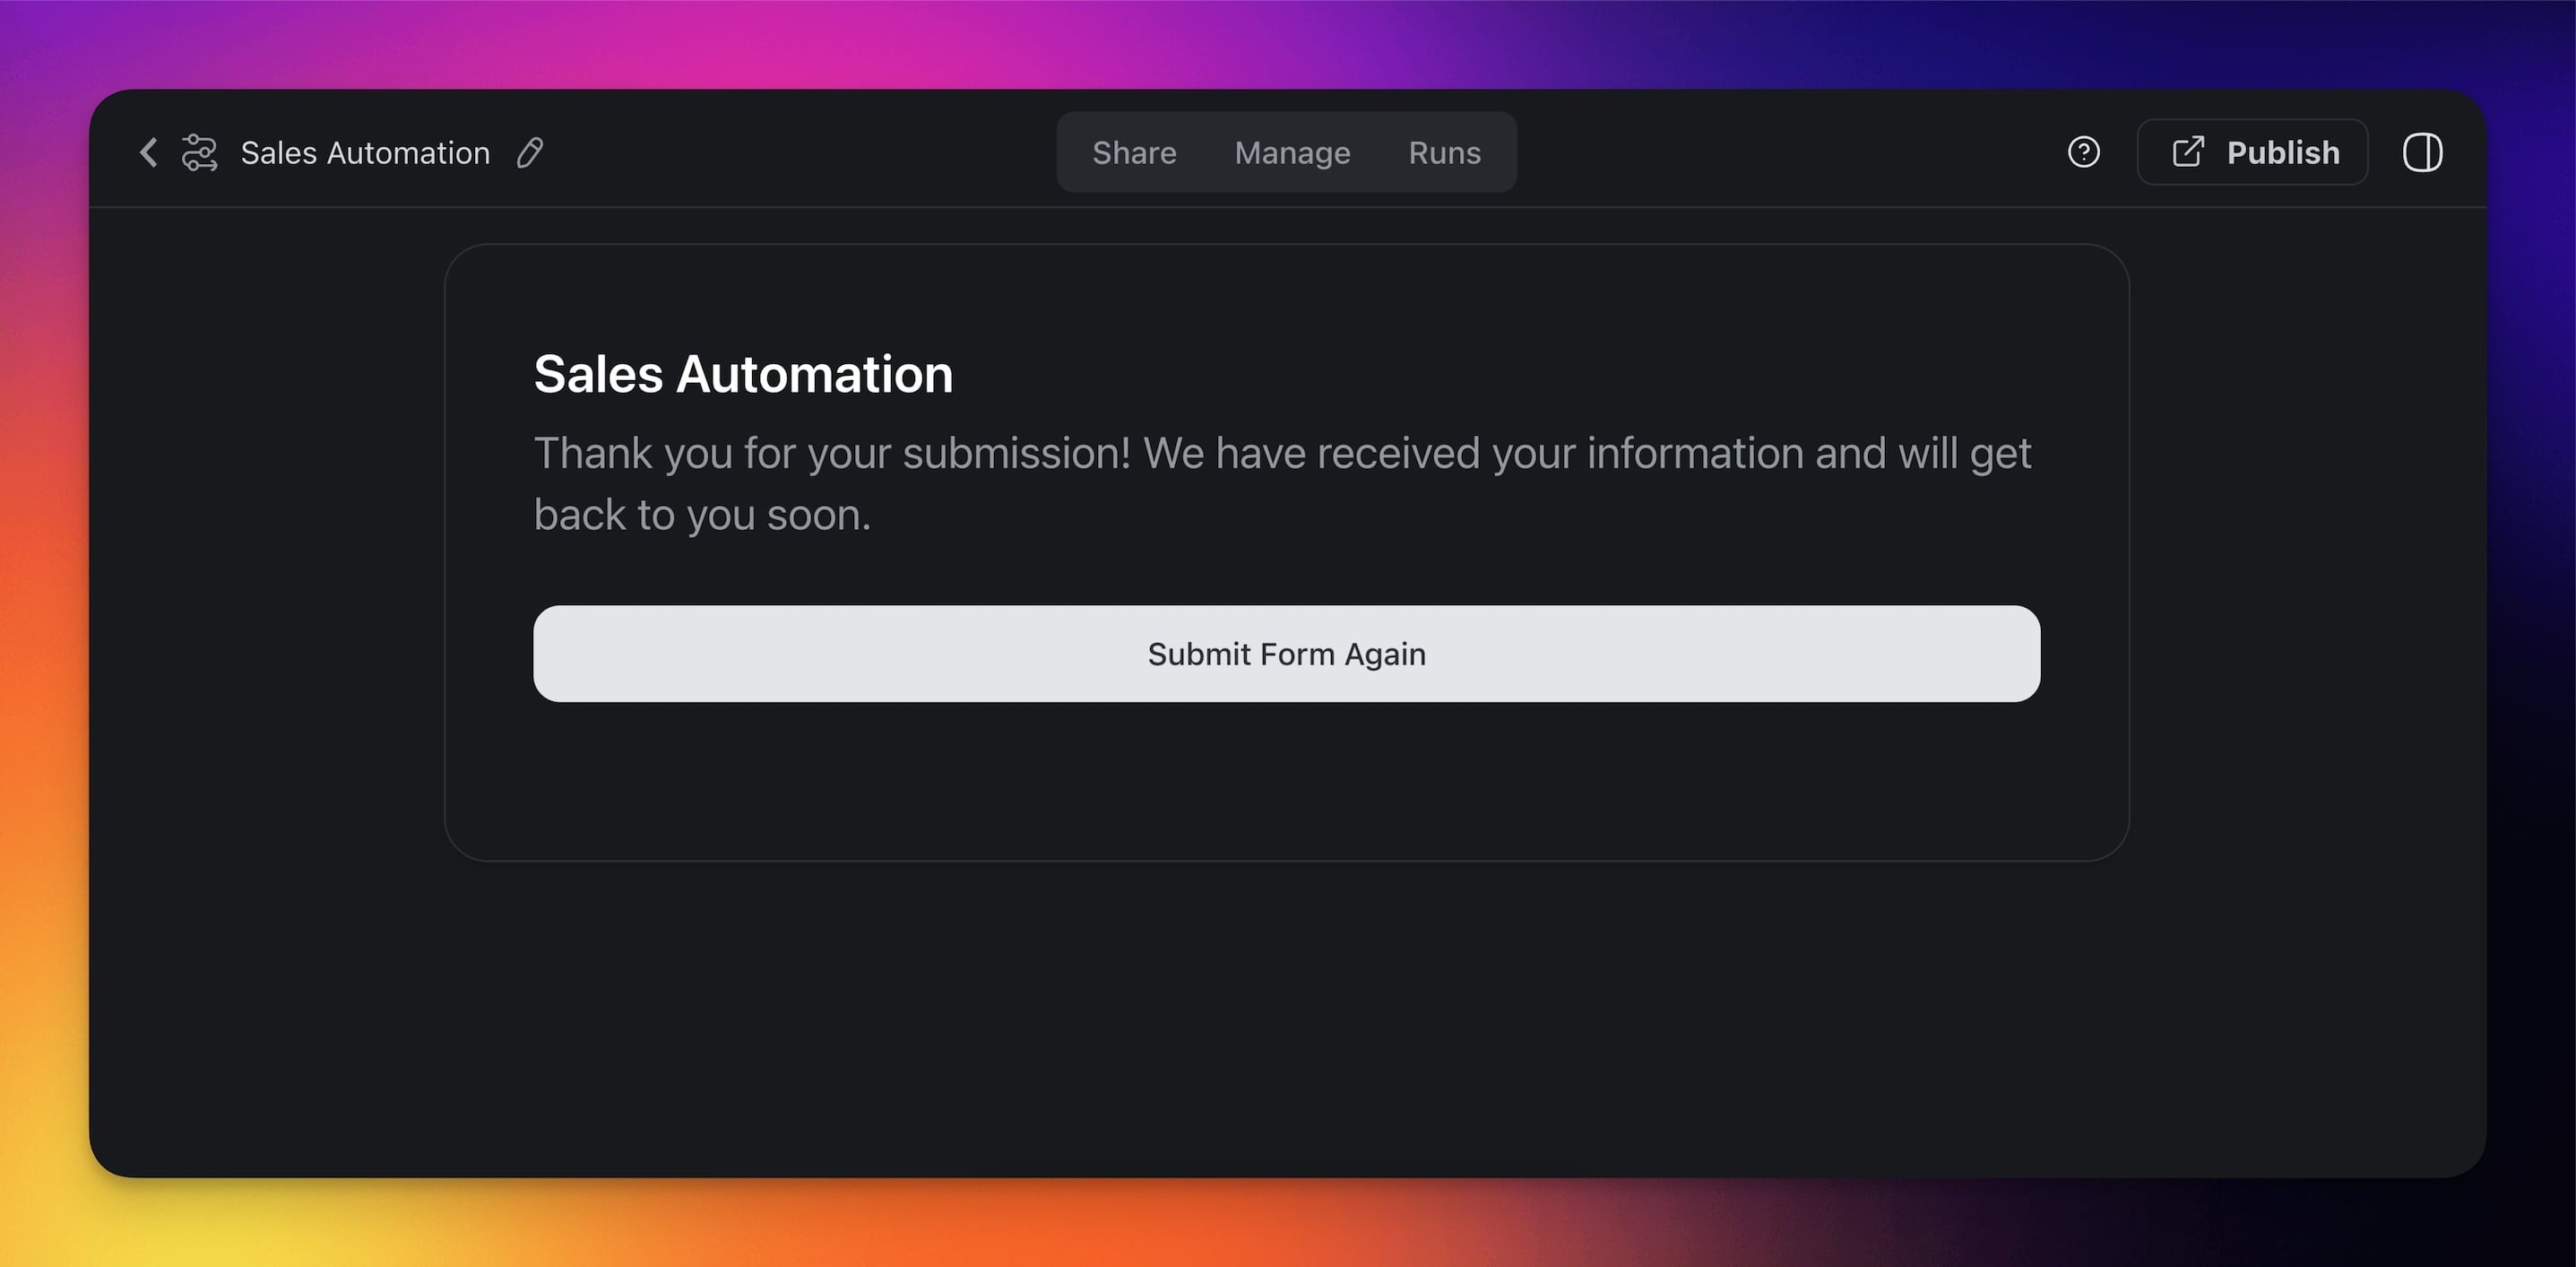Select the bold Sales Automation form heading
The height and width of the screenshot is (1267, 2576).
pos(743,374)
